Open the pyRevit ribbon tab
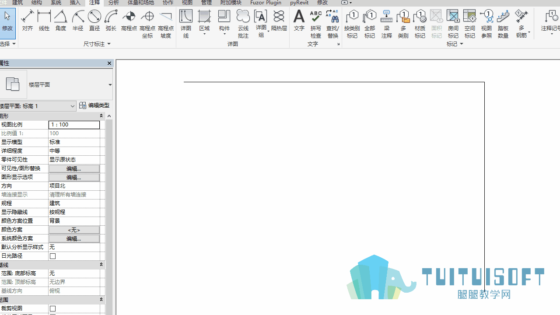Image resolution: width=560 pixels, height=315 pixels. click(x=299, y=3)
